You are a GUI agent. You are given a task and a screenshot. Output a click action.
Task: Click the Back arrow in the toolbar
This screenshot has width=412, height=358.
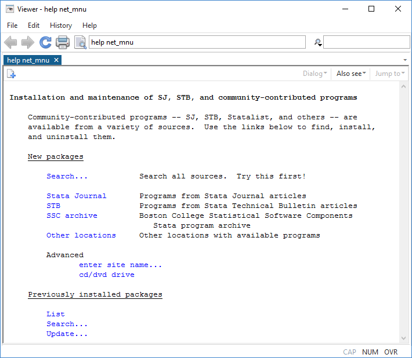tap(10, 42)
